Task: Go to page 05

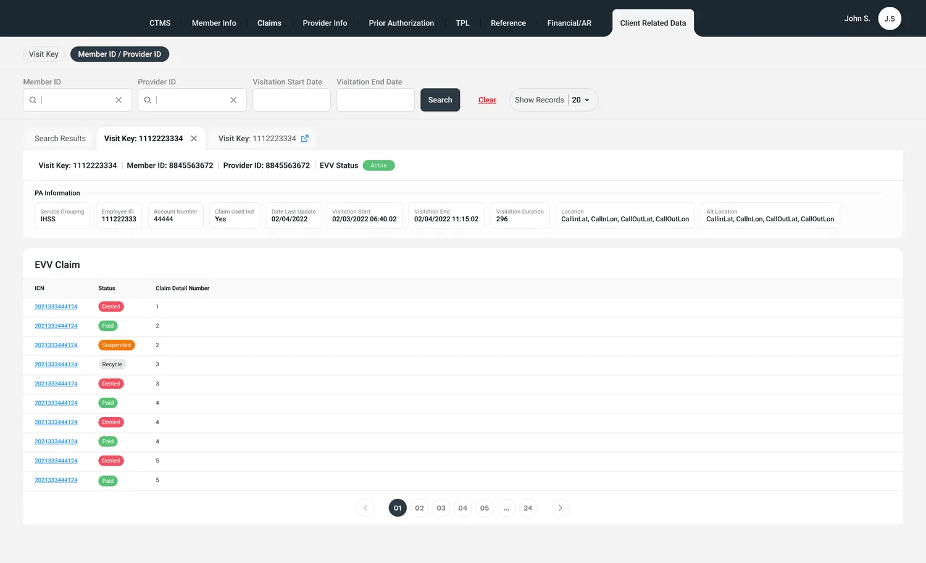Action: tap(485, 508)
